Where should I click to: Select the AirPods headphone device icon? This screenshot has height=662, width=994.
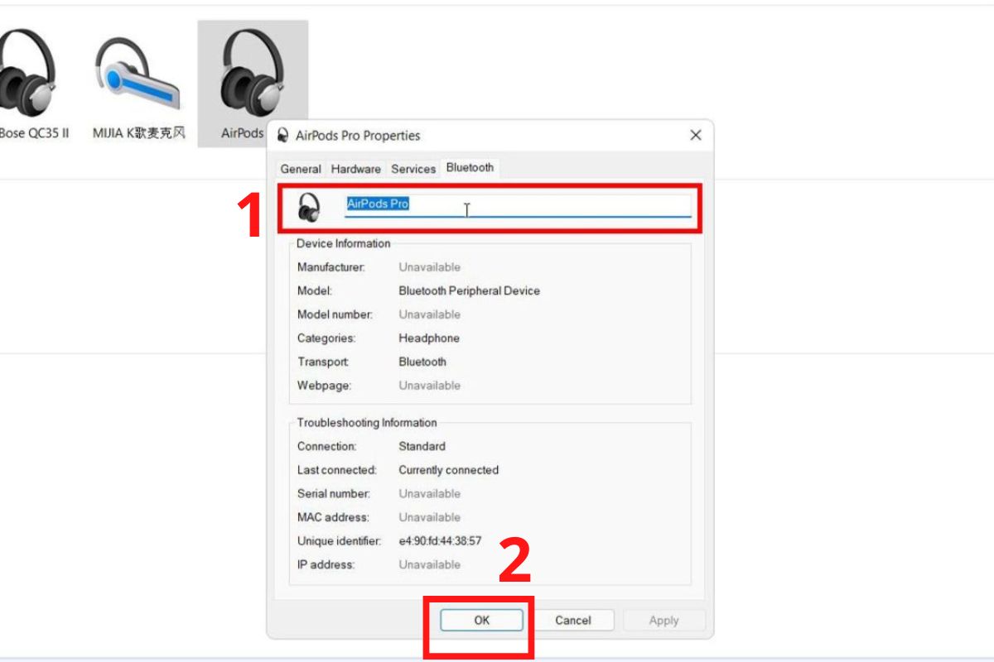tap(252, 73)
